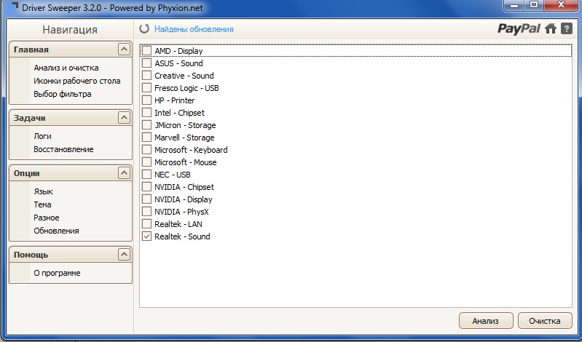Maximize the Driver Sweeper window
The width and height of the screenshot is (582, 342).
(534, 5)
